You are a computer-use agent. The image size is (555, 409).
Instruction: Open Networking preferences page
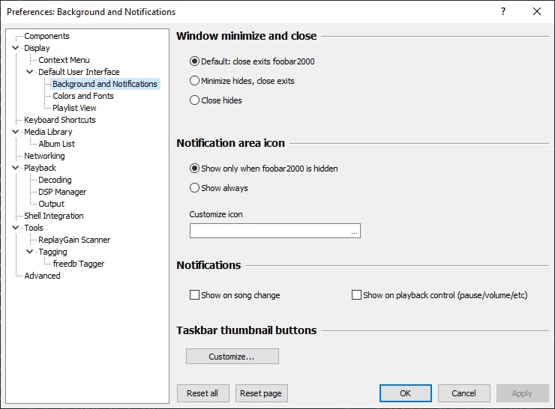(44, 156)
